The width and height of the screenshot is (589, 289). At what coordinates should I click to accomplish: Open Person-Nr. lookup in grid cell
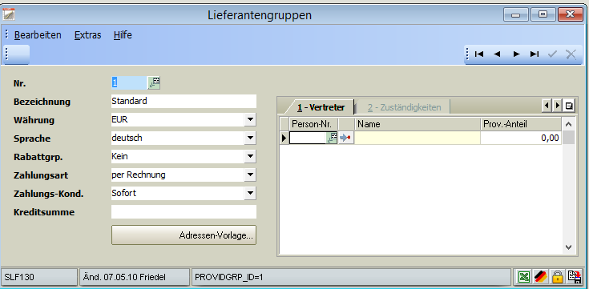332,138
